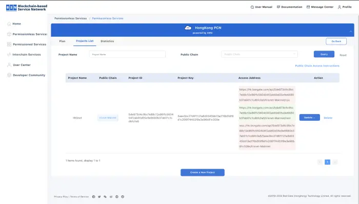Go to the previous results page arrow

click(320, 162)
